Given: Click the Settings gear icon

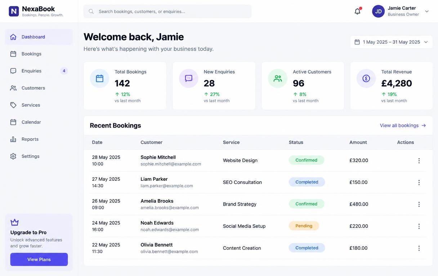Looking at the screenshot, I should tap(13, 156).
